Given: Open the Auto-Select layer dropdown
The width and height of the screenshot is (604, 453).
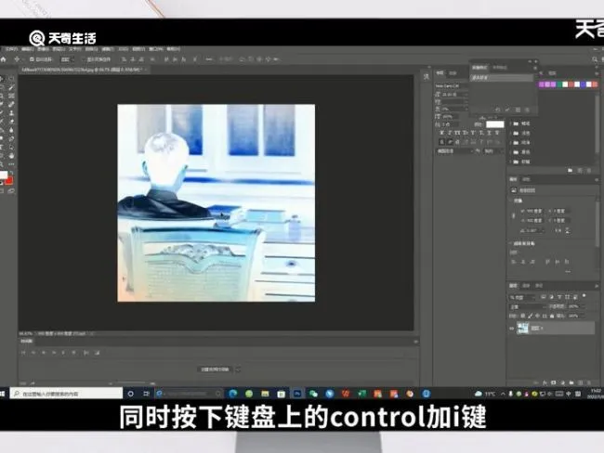Looking at the screenshot, I should [66, 59].
